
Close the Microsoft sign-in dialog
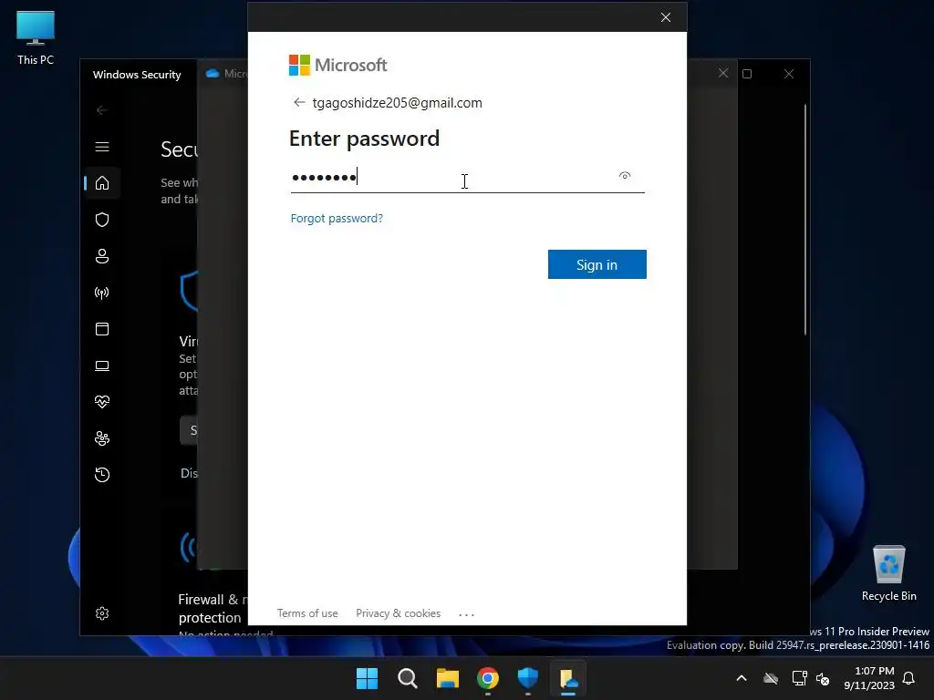click(x=666, y=17)
